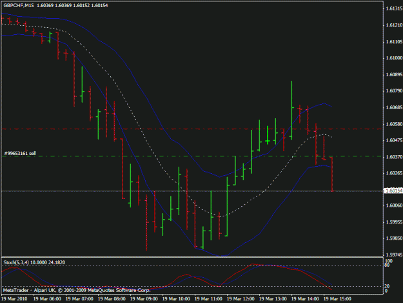
Task: Click the 1.59745 price axis label
Action: pos(394,255)
